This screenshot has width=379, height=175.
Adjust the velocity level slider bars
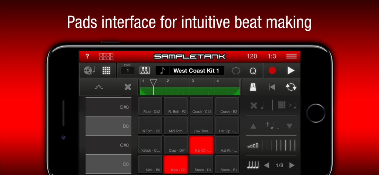(x=279, y=145)
